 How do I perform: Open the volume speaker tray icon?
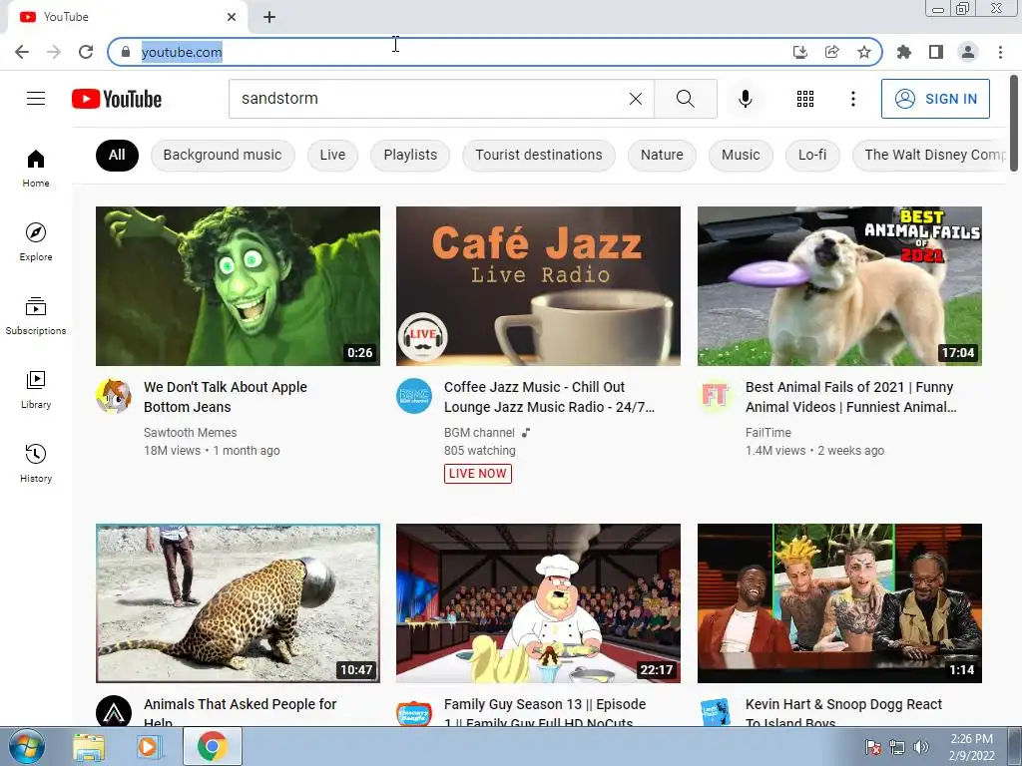coord(921,747)
